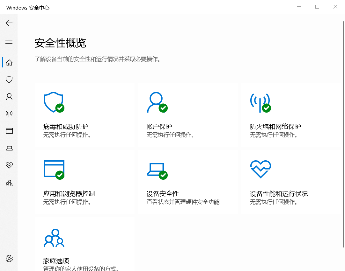The height and width of the screenshot is (271, 345).
Task: Click the family icon for 家庭选项
Action: 54,238
